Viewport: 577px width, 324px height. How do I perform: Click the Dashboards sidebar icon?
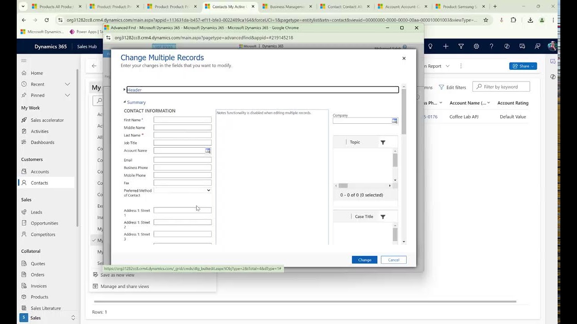(x=24, y=142)
